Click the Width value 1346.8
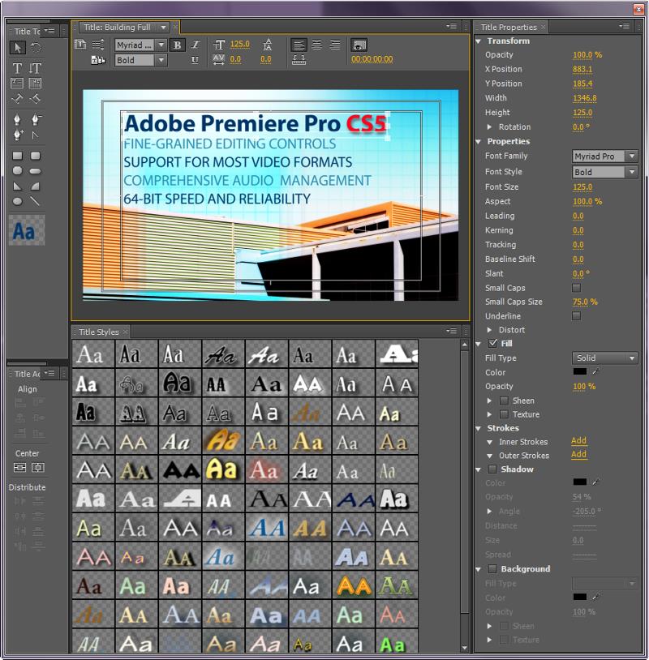The image size is (649, 660). [x=585, y=98]
